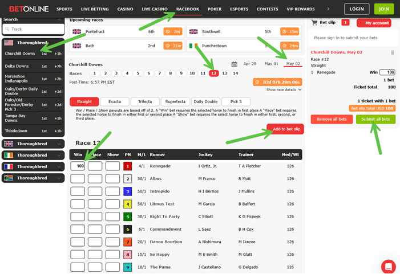Click the Bath 21m countdown badge
The height and width of the screenshot is (274, 400).
[x=173, y=46]
